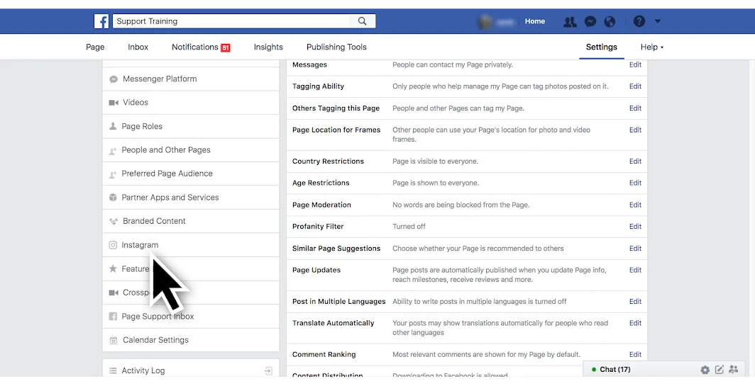
Task: Open the globe notifications icon
Action: (x=610, y=22)
